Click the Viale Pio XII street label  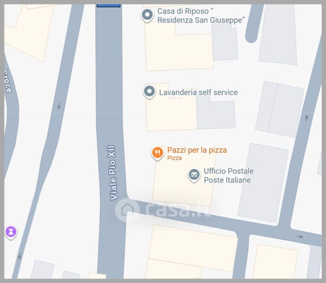112,173
